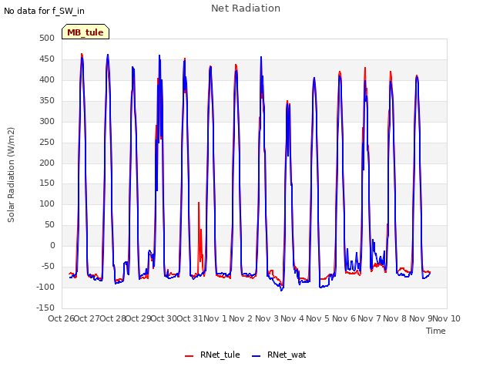Viewport: 493px width, 370px height.
Task: Click the -50 y-axis tick label
Action: click(49, 266)
